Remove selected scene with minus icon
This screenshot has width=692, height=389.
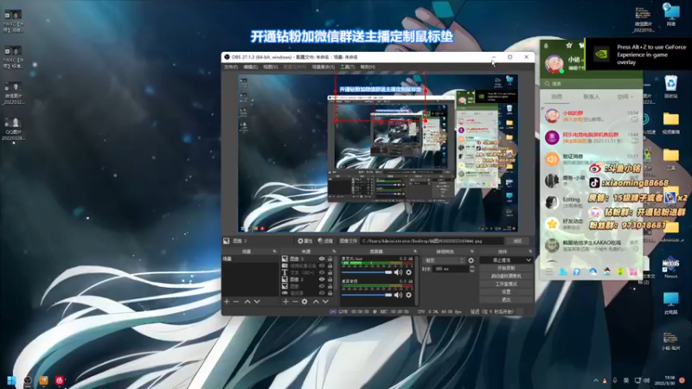tap(236, 302)
